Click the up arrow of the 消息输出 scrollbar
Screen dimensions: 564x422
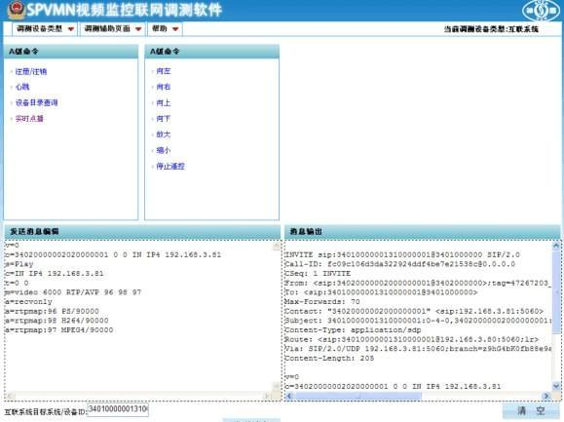556,246
